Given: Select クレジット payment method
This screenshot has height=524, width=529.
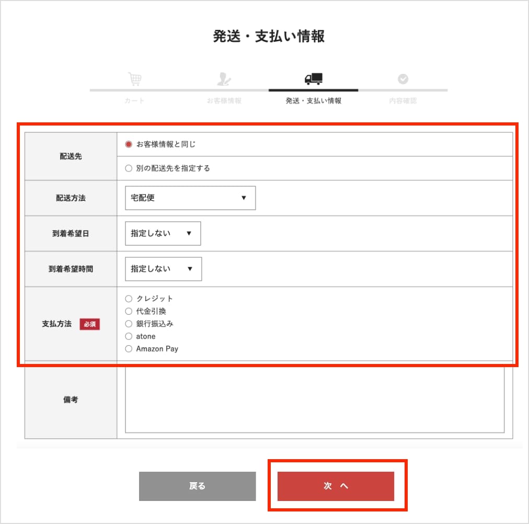Looking at the screenshot, I should (129, 299).
